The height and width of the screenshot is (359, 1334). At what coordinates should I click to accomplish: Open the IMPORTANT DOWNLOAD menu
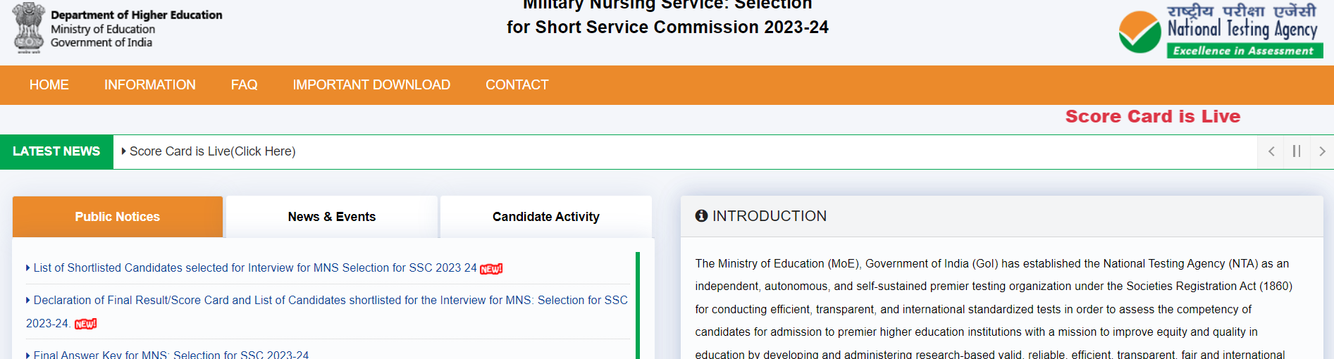click(x=371, y=85)
